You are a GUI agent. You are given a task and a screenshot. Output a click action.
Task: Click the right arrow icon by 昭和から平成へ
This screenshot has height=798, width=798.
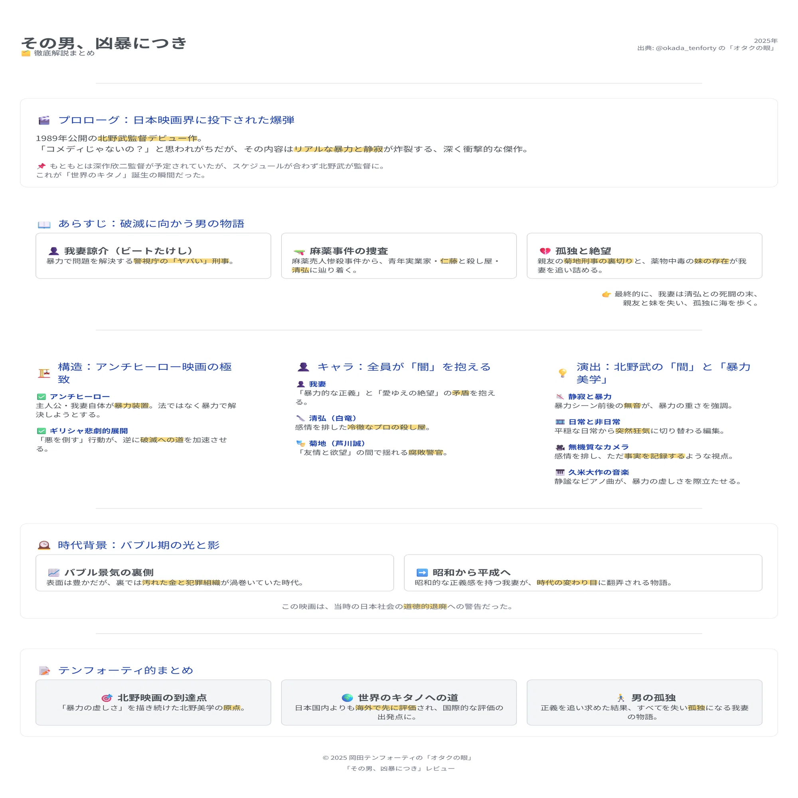(x=422, y=573)
